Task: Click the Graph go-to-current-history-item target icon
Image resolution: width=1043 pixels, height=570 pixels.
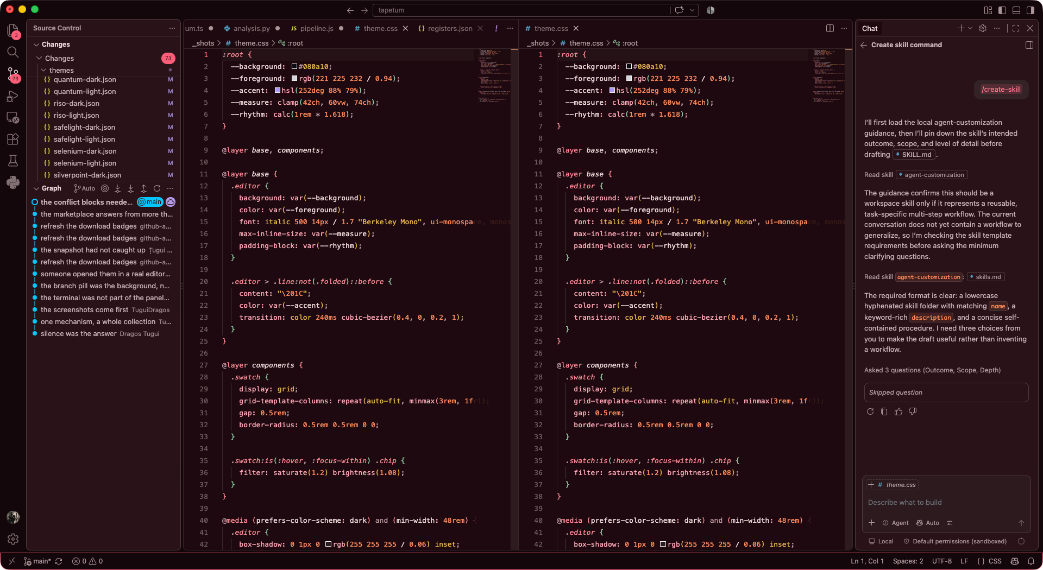Action: pos(105,188)
